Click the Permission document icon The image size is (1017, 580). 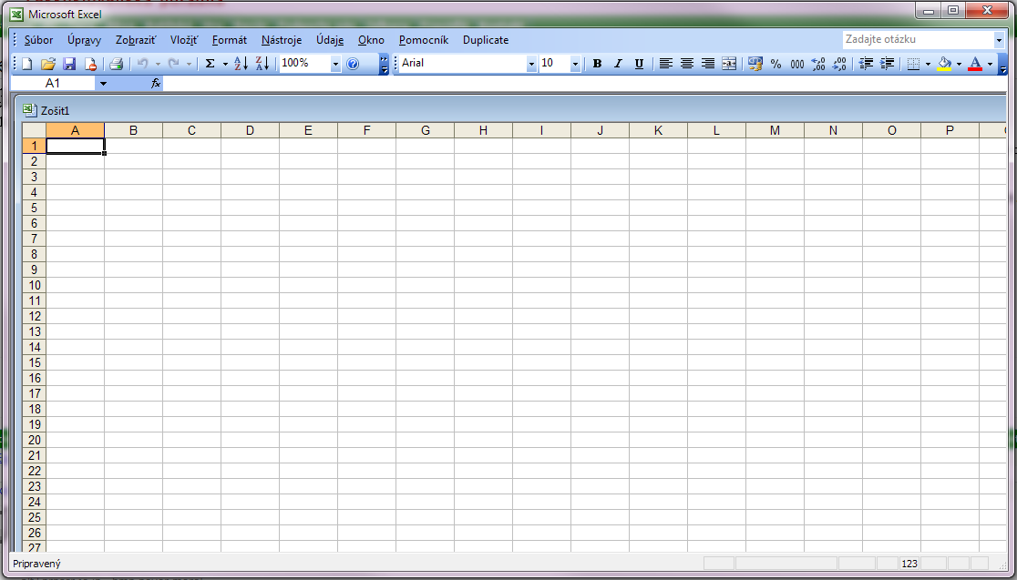[x=90, y=64]
